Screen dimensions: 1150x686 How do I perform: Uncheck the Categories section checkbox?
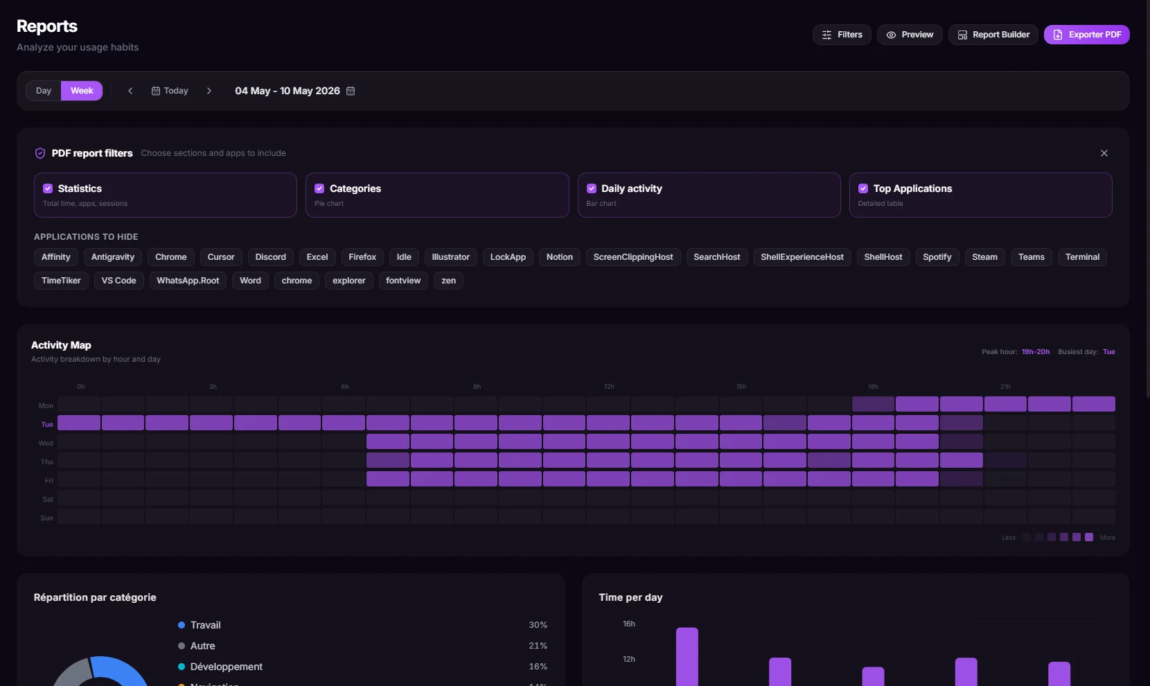click(x=319, y=188)
